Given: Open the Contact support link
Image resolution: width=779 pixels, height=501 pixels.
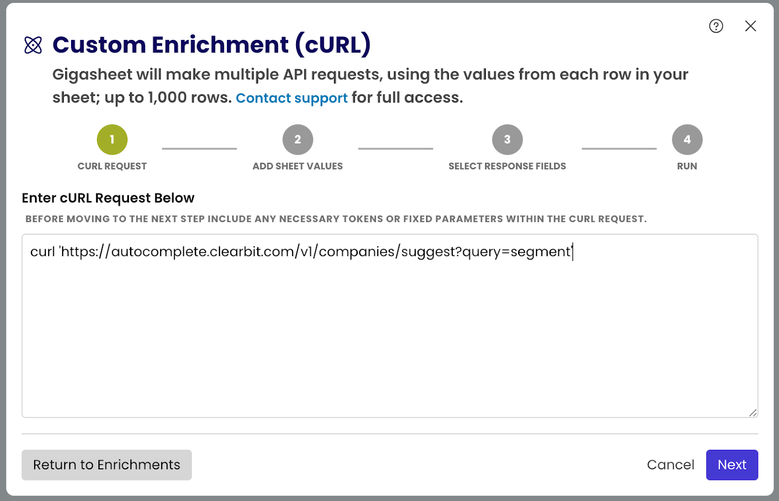Looking at the screenshot, I should (292, 98).
